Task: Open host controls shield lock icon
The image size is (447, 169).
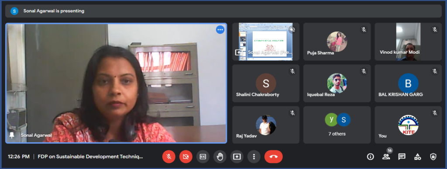Action: (x=433, y=156)
